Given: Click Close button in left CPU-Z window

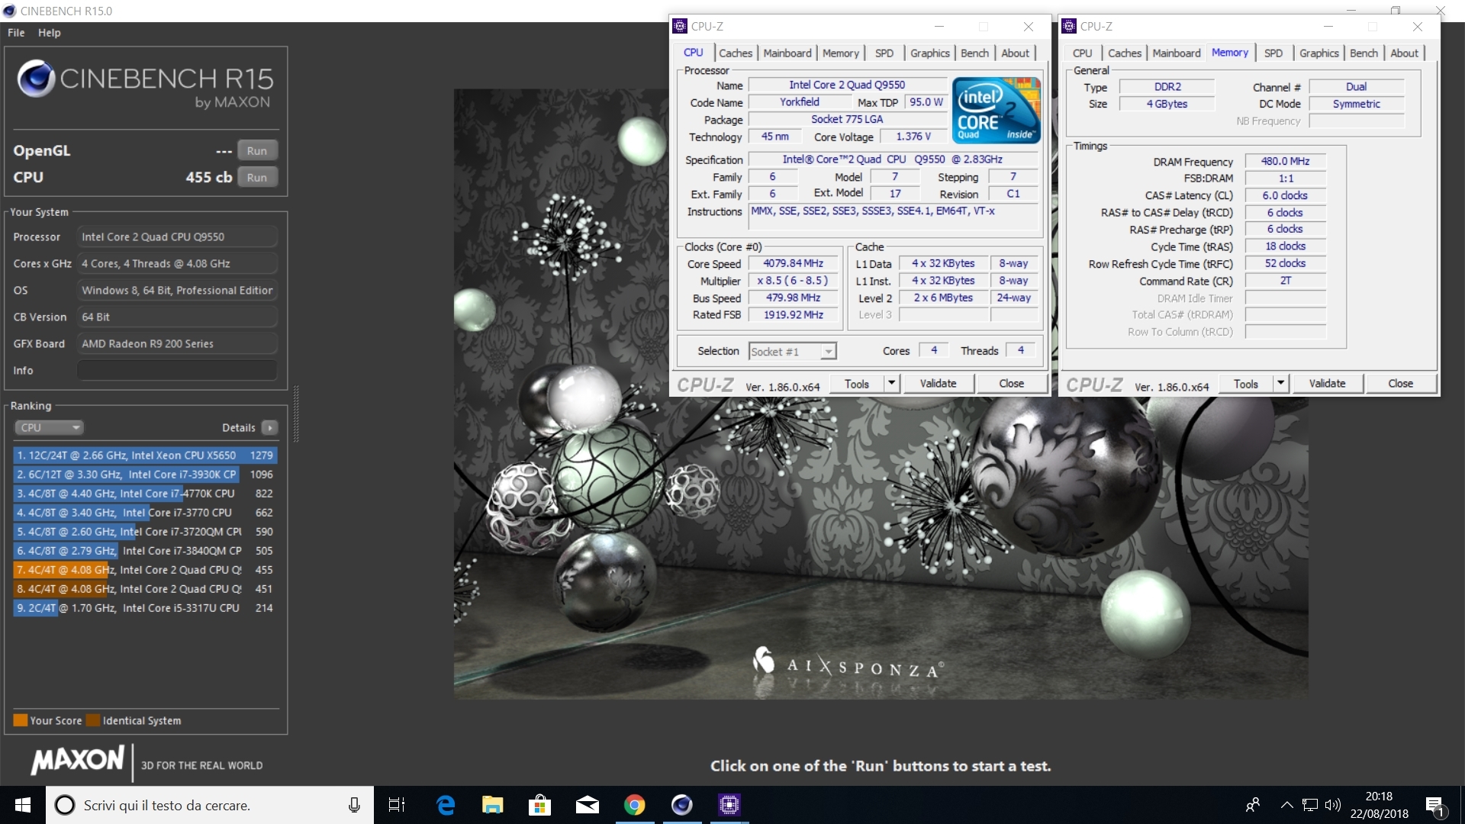Looking at the screenshot, I should (x=1012, y=384).
